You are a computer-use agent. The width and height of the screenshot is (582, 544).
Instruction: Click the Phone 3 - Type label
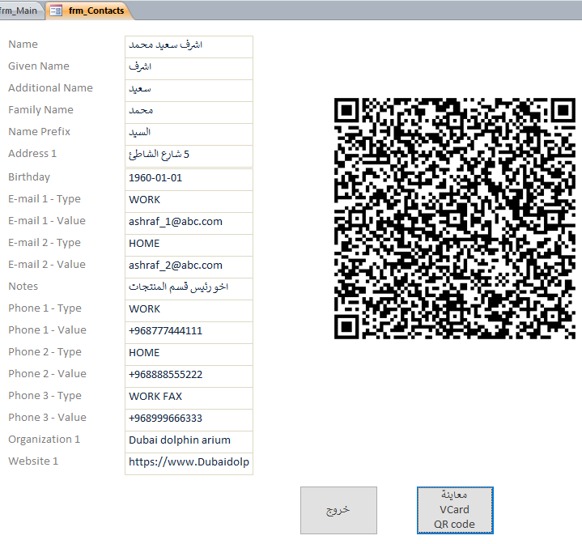click(x=45, y=396)
